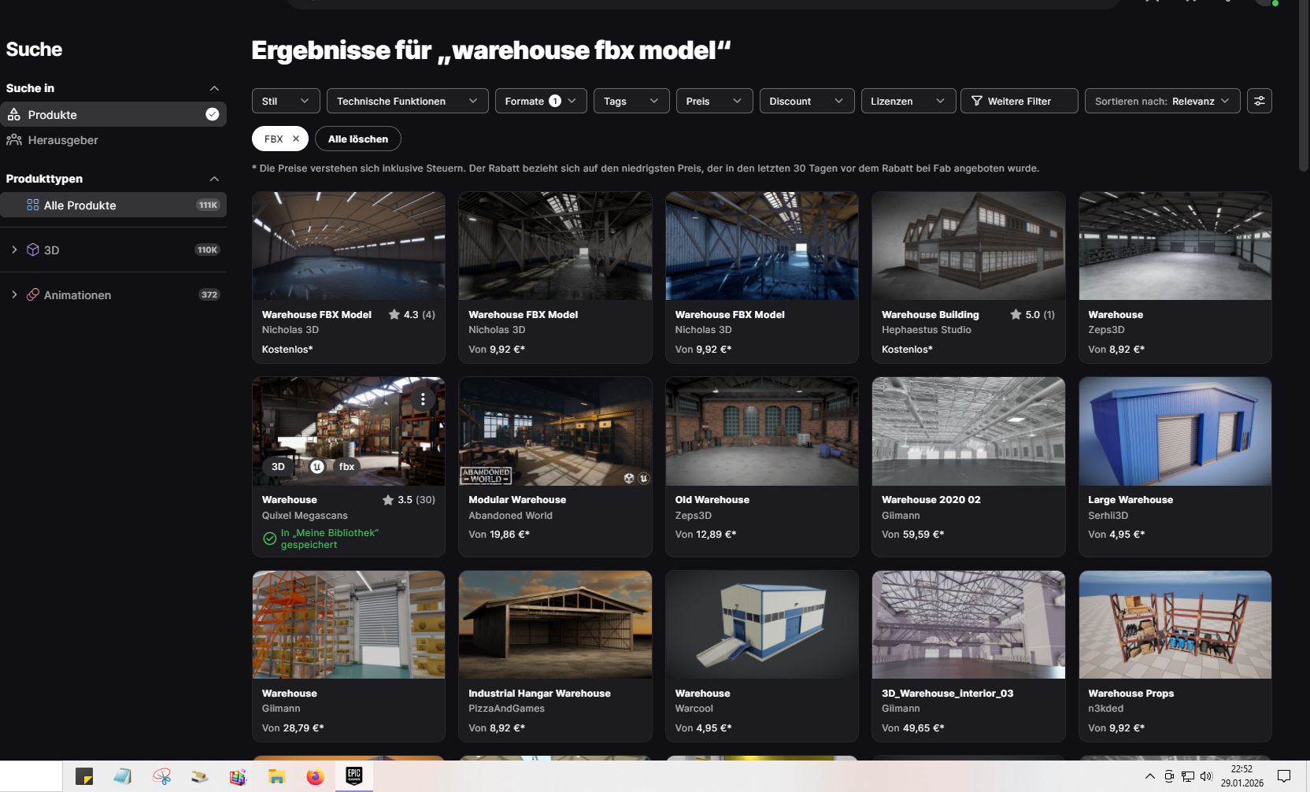The width and height of the screenshot is (1310, 792).
Task: Open the Abandoned World publisher link
Action: coord(510,516)
